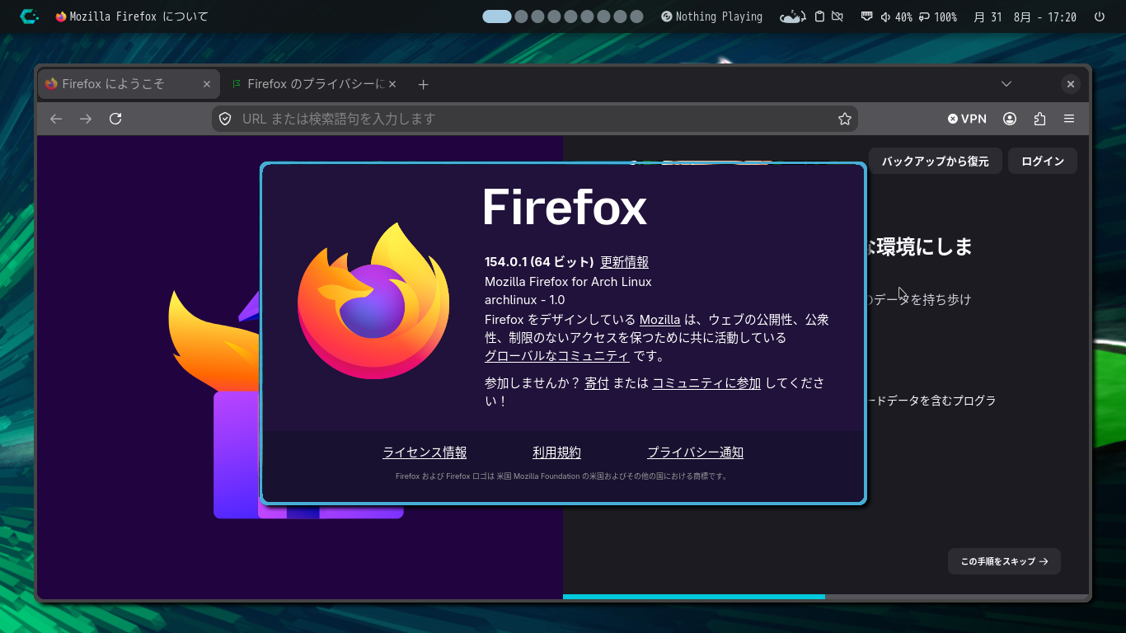Open the Firefox account profile icon

[1010, 119]
